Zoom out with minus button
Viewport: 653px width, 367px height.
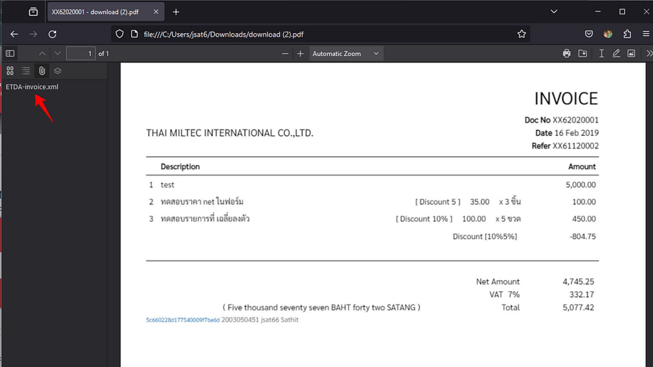tap(285, 54)
